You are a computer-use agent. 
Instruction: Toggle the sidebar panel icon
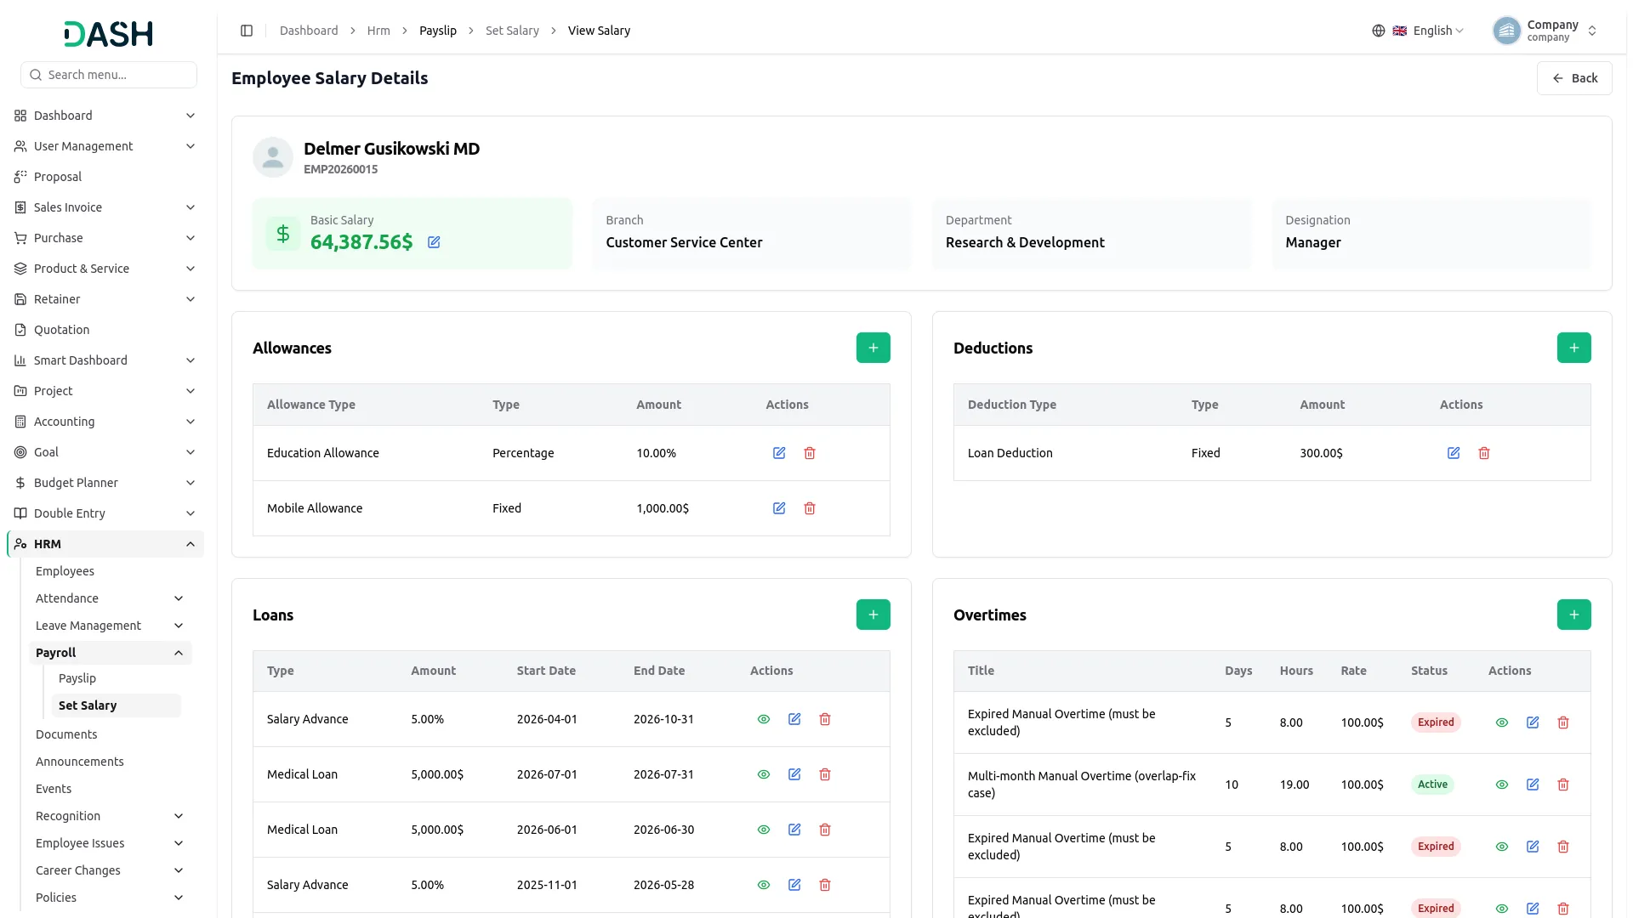[247, 31]
